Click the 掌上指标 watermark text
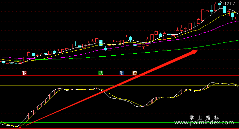This screenshot has height=129, width=239. [x=204, y=117]
